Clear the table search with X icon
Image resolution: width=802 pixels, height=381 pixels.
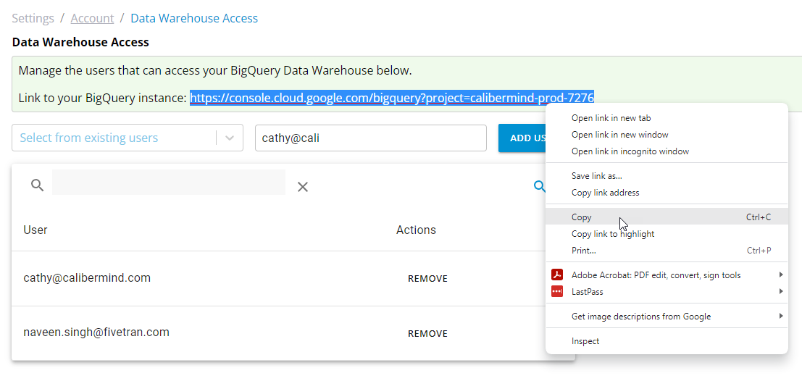point(303,187)
